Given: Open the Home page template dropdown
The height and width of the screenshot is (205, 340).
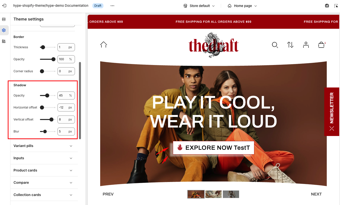Looking at the screenshot, I should pyautogui.click(x=242, y=6).
